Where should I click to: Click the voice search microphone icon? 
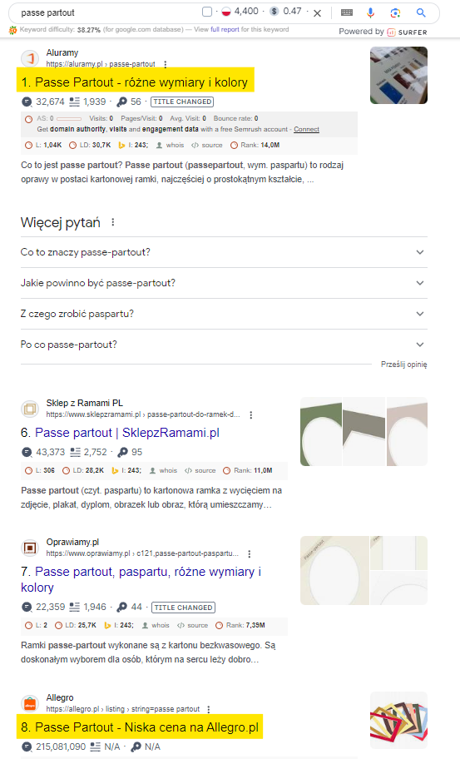coord(370,13)
